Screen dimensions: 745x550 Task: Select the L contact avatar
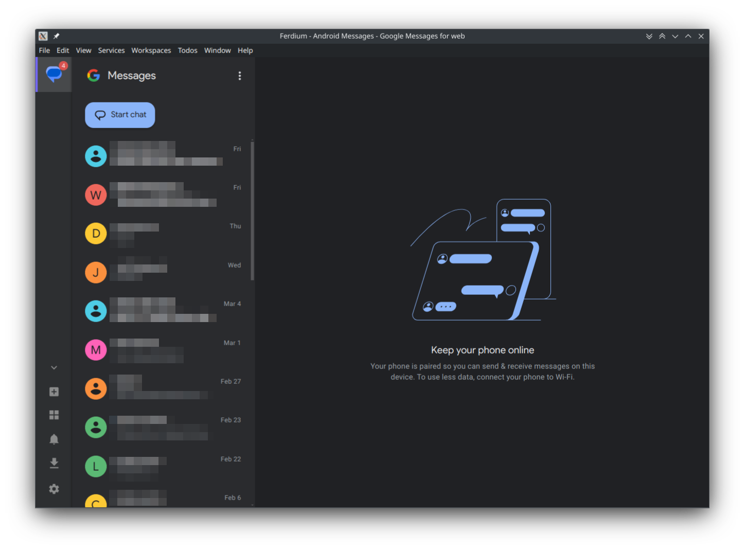(x=96, y=466)
